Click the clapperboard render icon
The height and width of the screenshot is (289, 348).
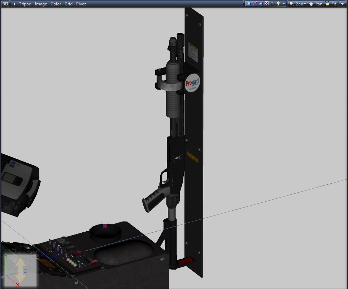tap(273, 4)
